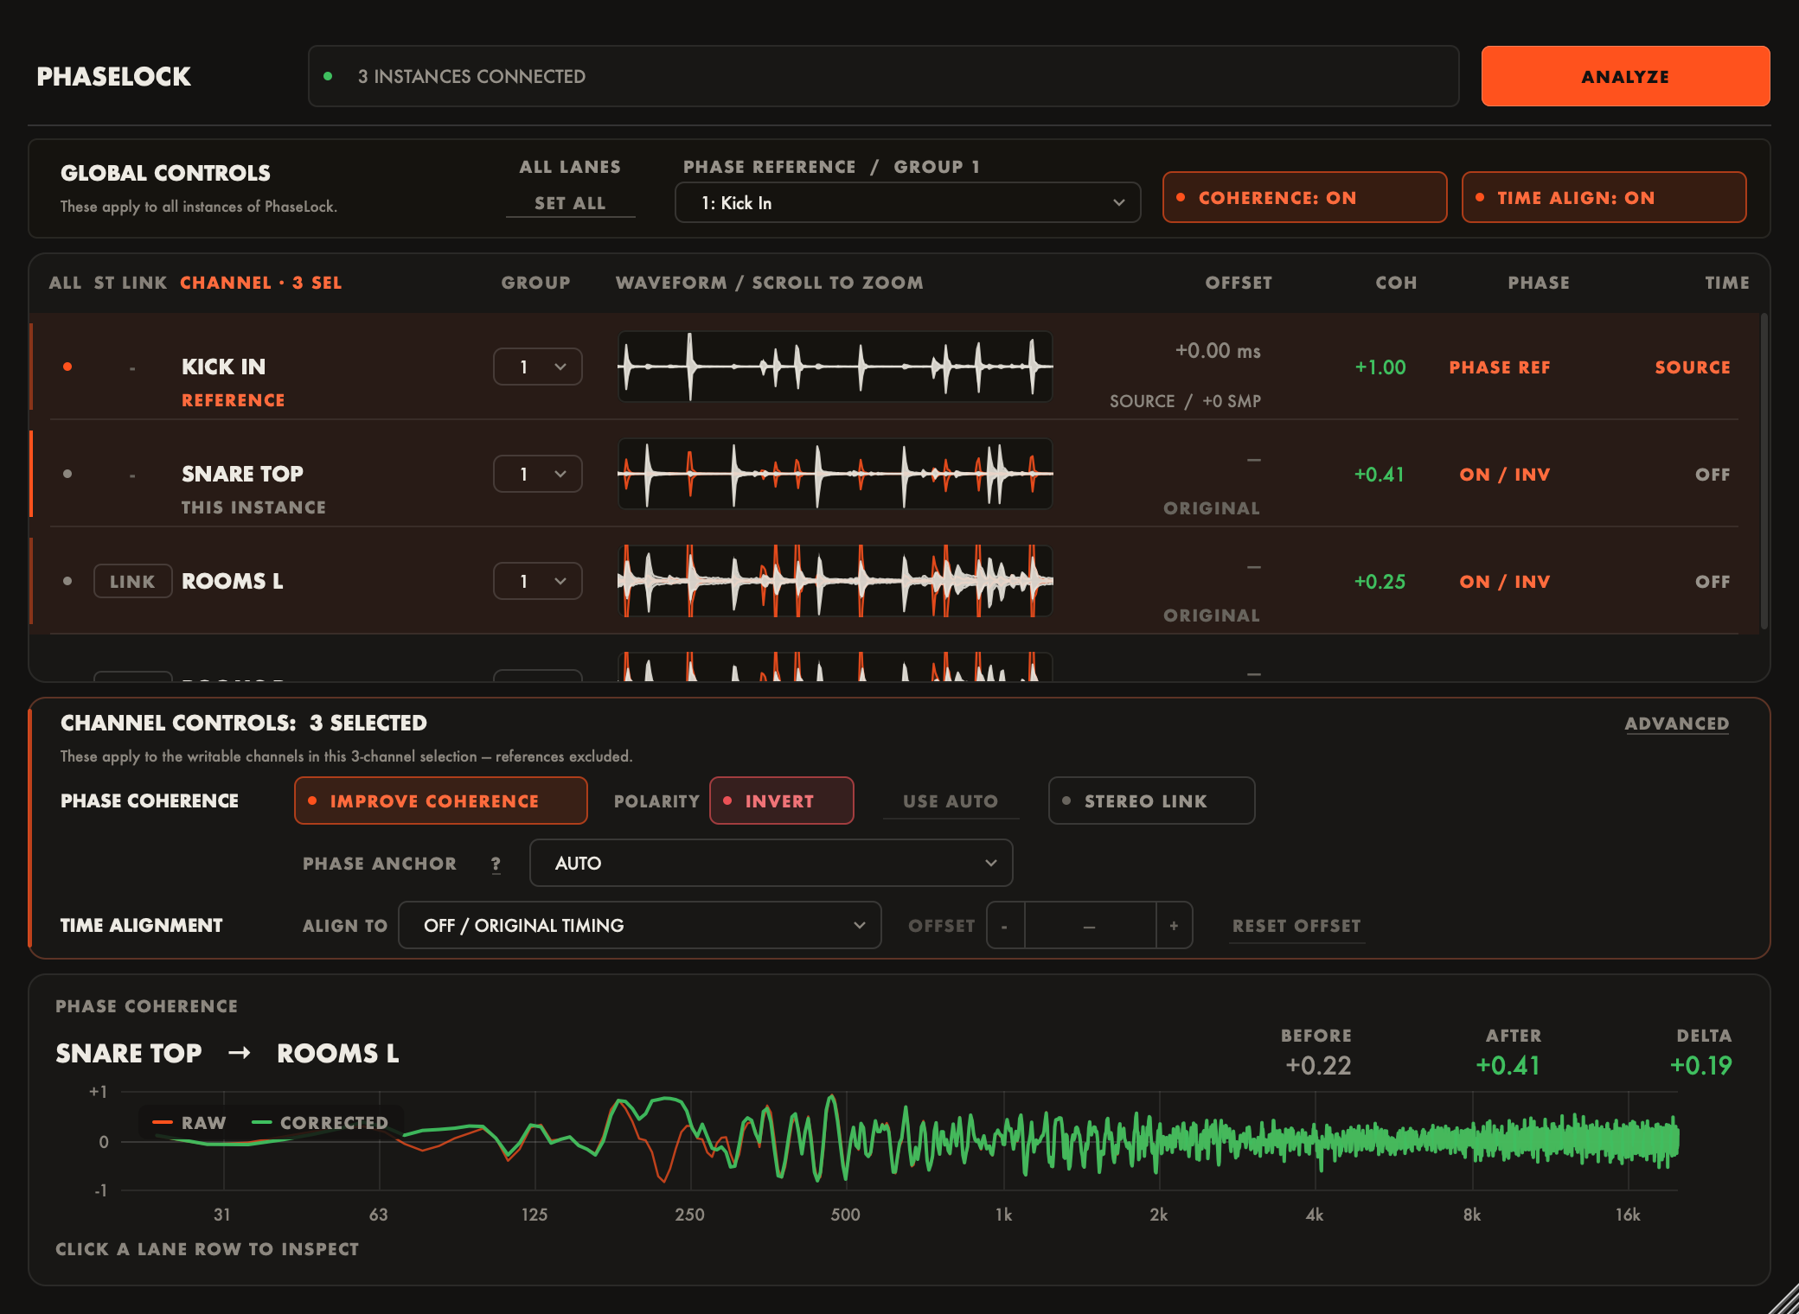1799x1314 pixels.
Task: Click the Phase Anchor help question mark
Action: point(496,864)
